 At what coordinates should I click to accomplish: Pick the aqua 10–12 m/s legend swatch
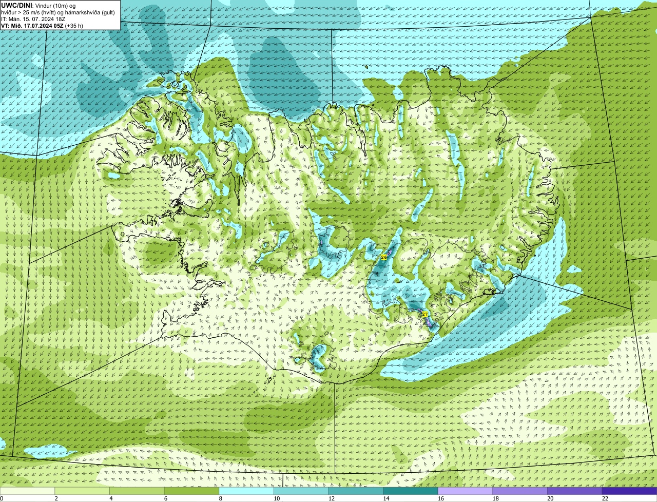[301, 491]
